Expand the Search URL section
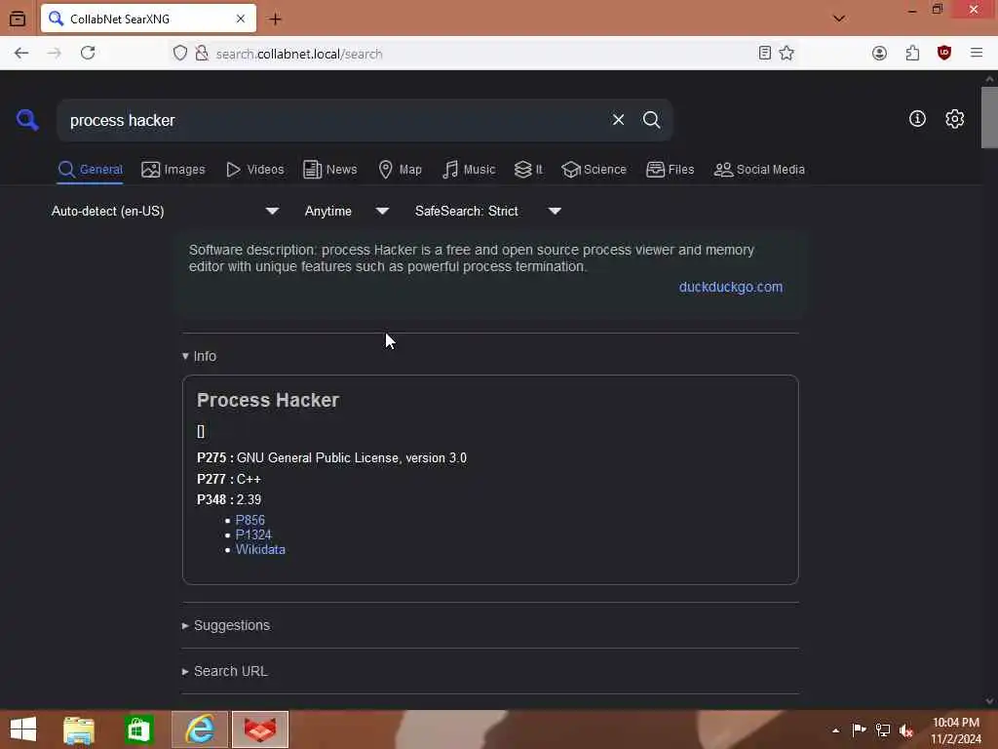 pos(225,671)
